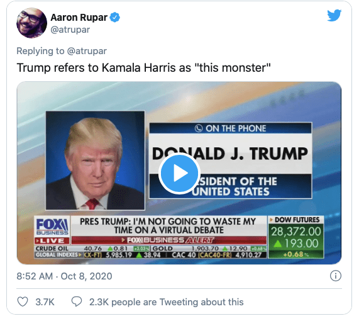Open the reply speech bubble icon

[77, 301]
